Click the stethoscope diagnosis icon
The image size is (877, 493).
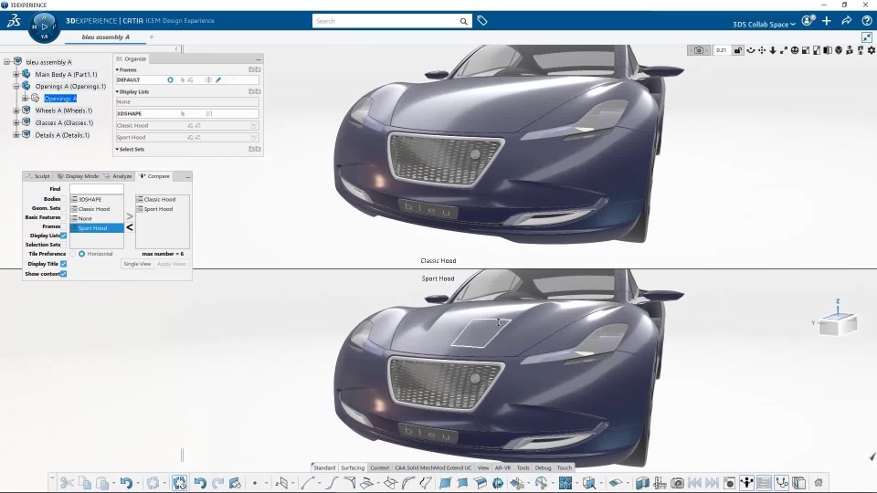[x=782, y=482]
